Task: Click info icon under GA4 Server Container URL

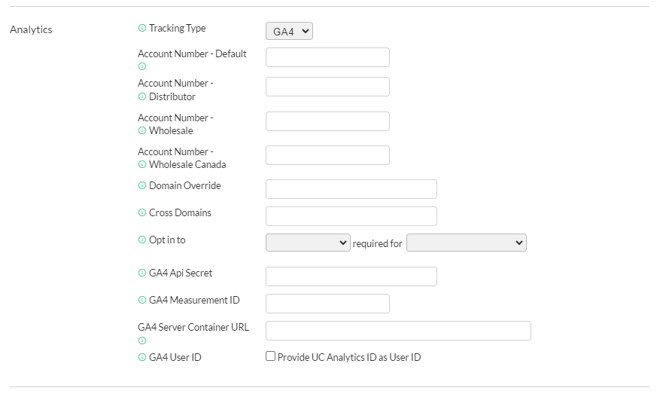Action: (142, 341)
